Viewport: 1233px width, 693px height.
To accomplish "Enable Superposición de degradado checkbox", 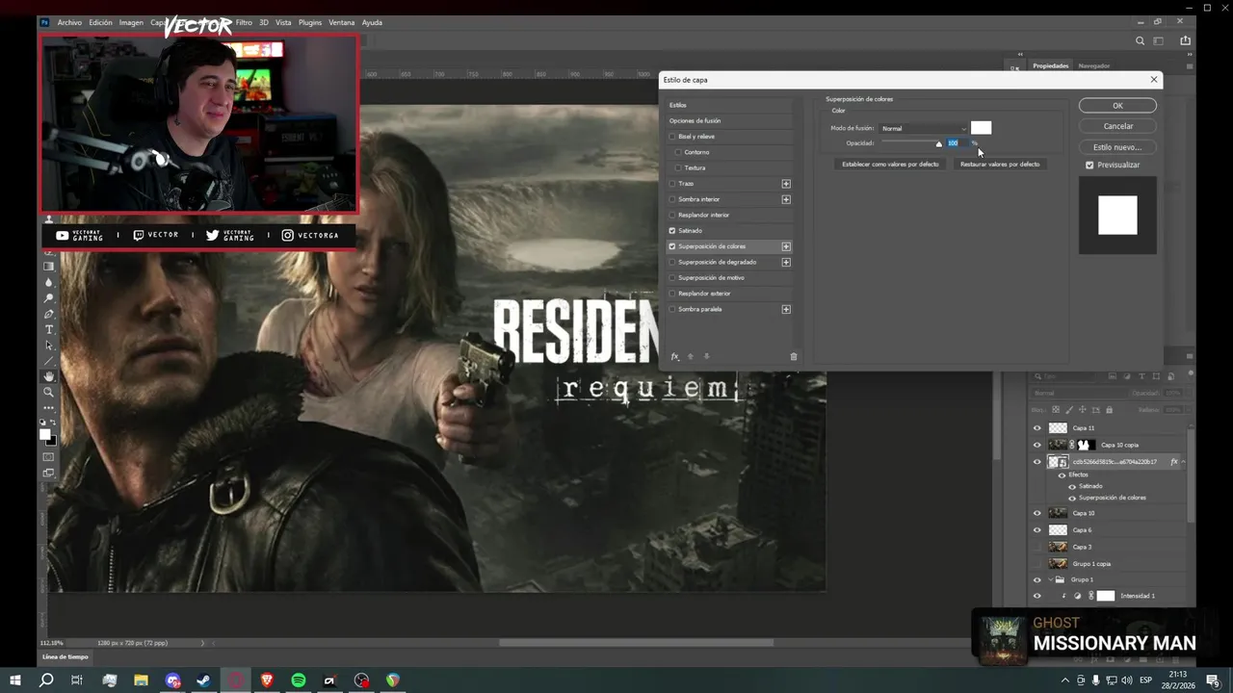I will [672, 262].
